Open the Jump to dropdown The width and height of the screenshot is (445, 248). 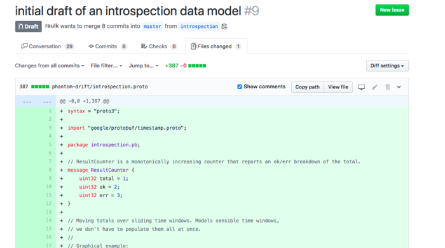pos(144,66)
